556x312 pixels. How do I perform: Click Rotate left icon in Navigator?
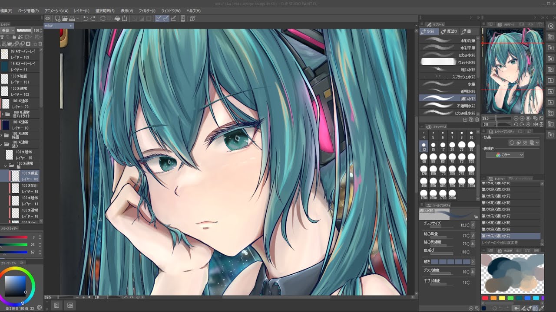coord(516,124)
